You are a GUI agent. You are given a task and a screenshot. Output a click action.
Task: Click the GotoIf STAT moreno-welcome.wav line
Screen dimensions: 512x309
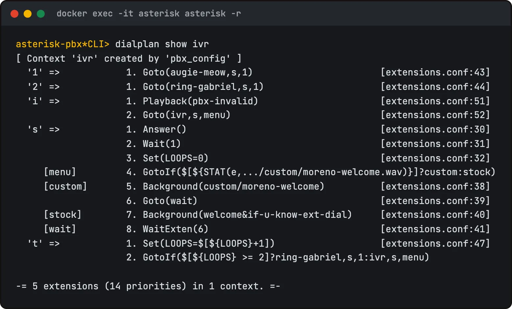(x=319, y=172)
